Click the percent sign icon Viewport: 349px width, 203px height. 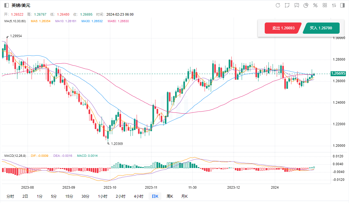click(315, 5)
